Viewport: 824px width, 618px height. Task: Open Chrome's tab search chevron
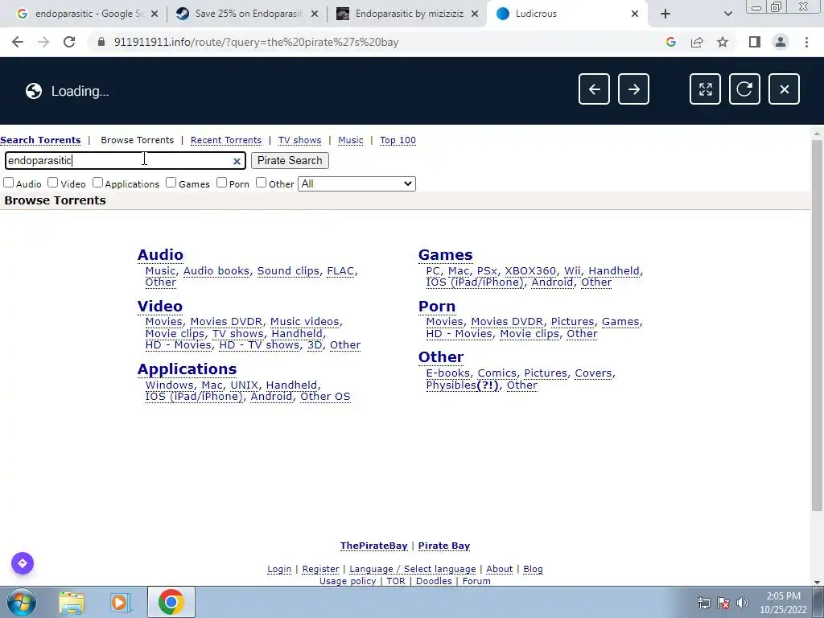[727, 14]
